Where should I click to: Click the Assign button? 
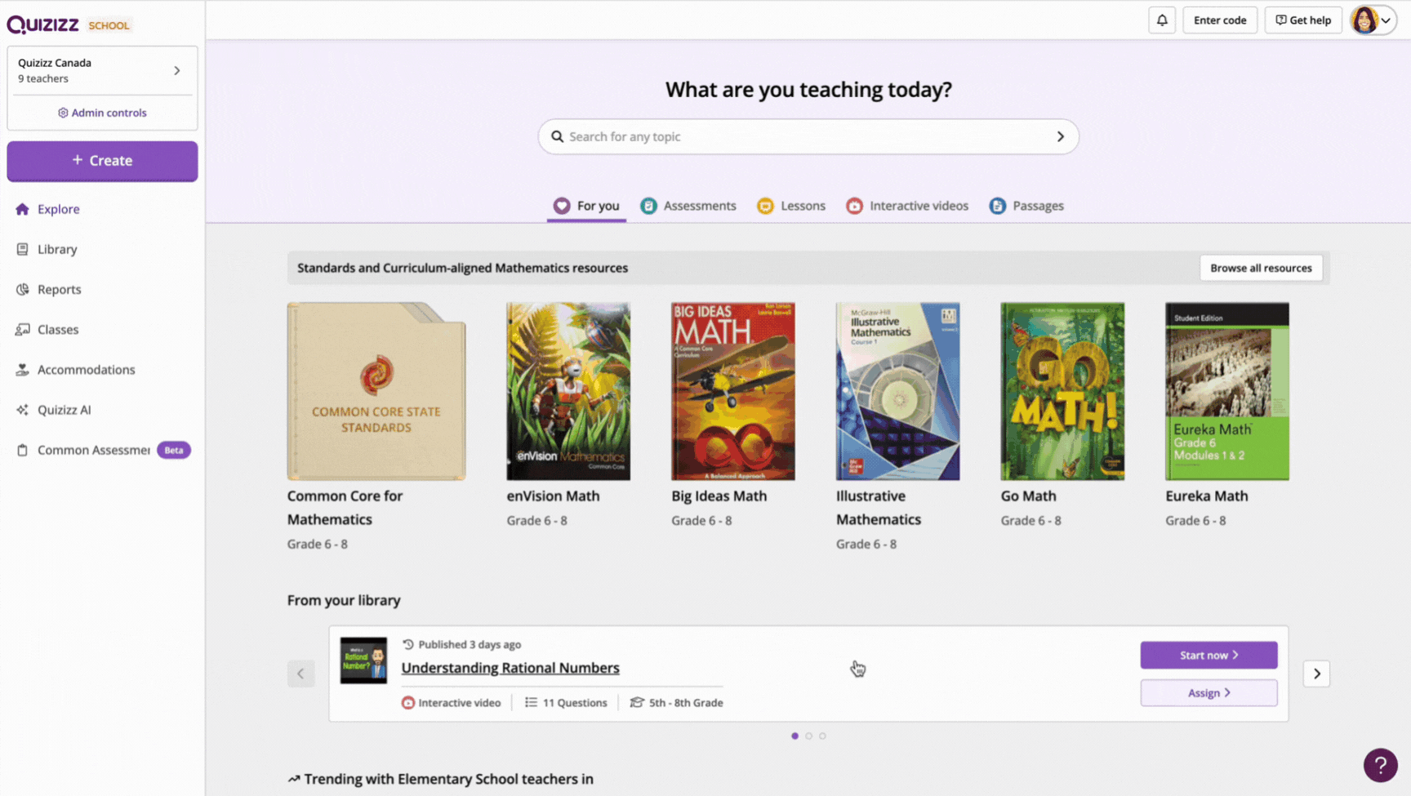(1208, 692)
